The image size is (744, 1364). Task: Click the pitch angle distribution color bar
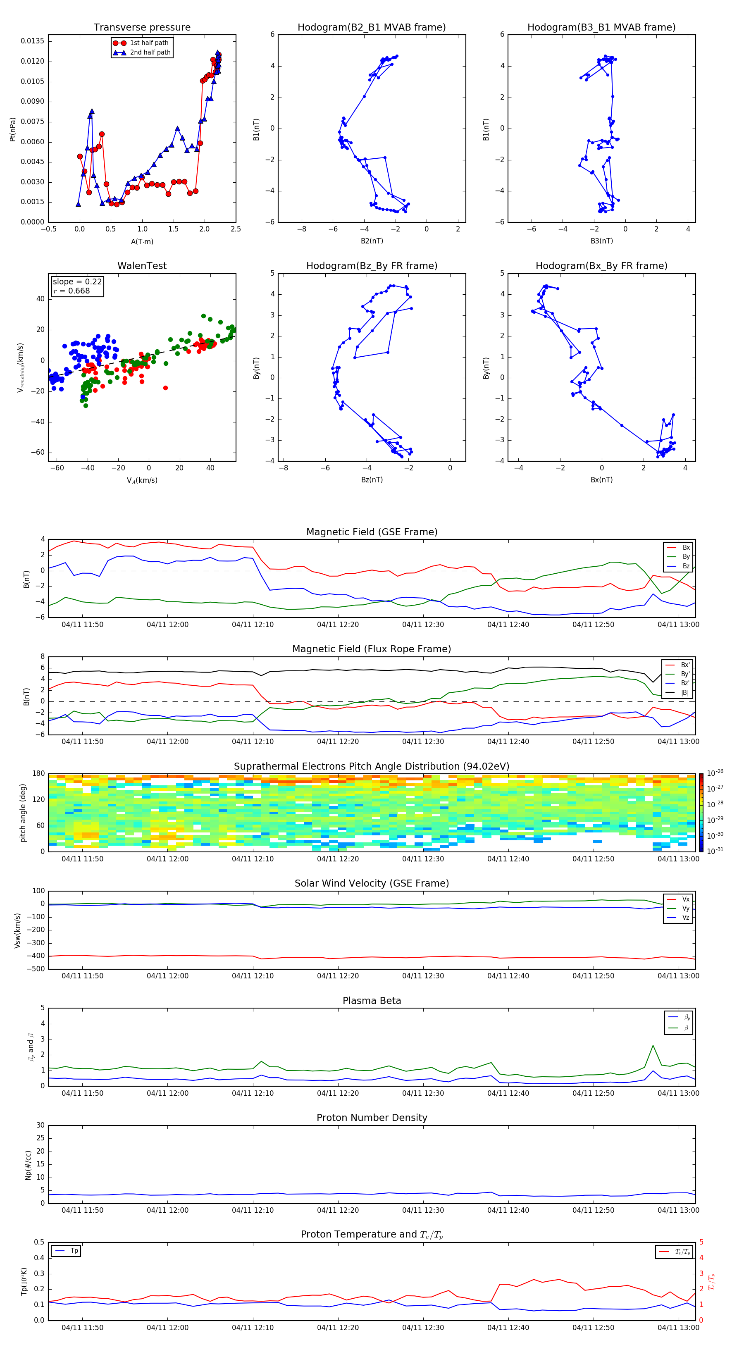tap(701, 812)
